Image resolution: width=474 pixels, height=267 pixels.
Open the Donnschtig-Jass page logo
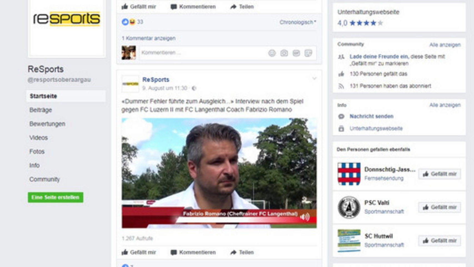click(349, 174)
